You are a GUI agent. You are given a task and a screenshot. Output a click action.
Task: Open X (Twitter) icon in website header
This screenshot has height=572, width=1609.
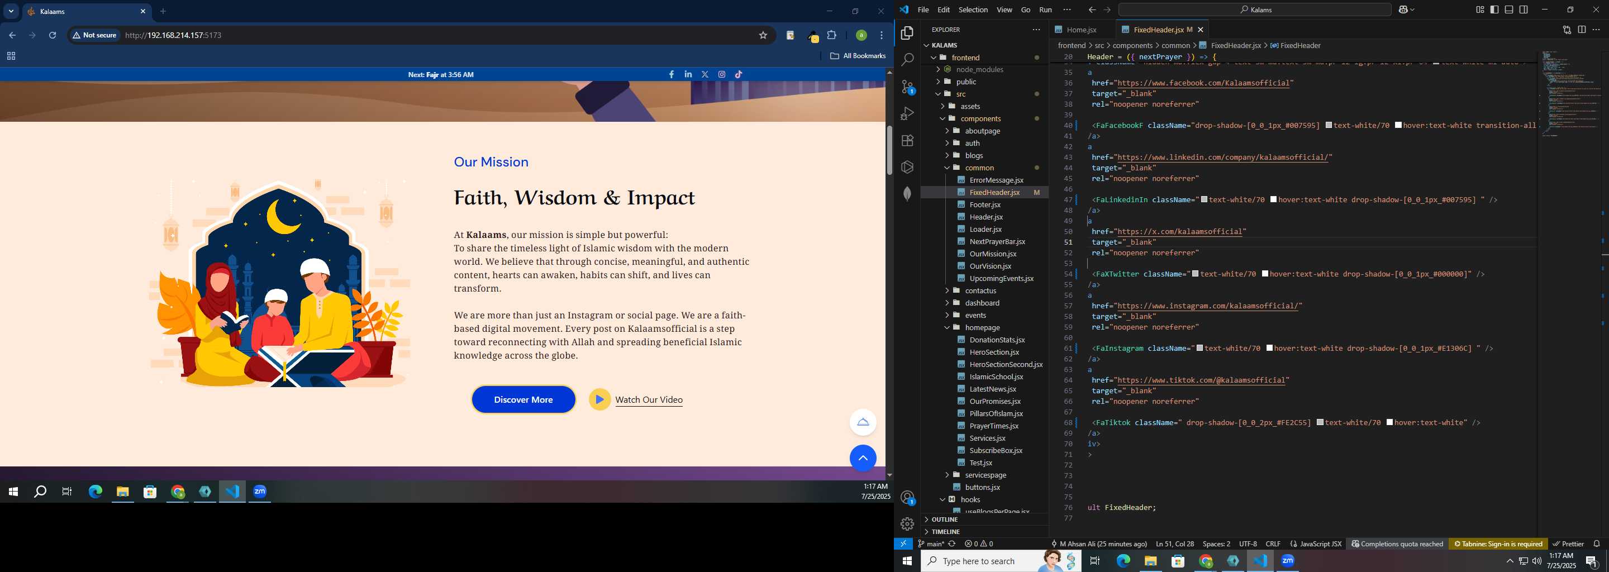705,74
